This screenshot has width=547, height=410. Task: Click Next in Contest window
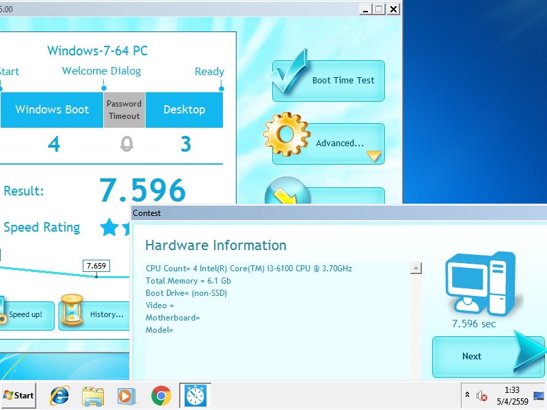point(488,356)
